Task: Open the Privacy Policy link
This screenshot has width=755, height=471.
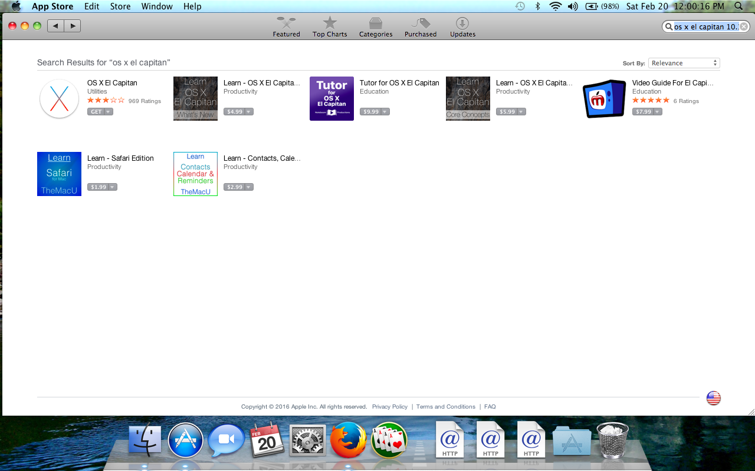Action: 390,407
